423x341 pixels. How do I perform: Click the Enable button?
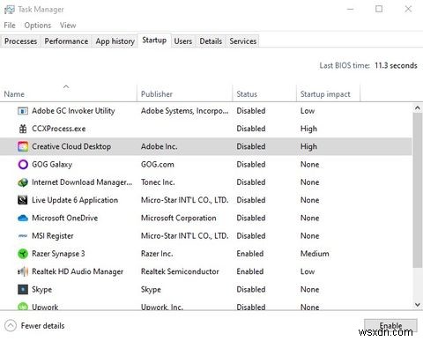tap(390, 325)
